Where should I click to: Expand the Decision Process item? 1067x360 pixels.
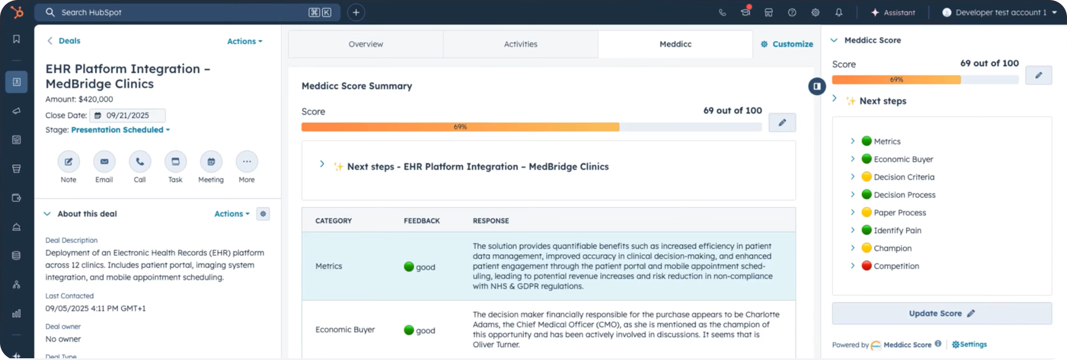[x=852, y=194]
